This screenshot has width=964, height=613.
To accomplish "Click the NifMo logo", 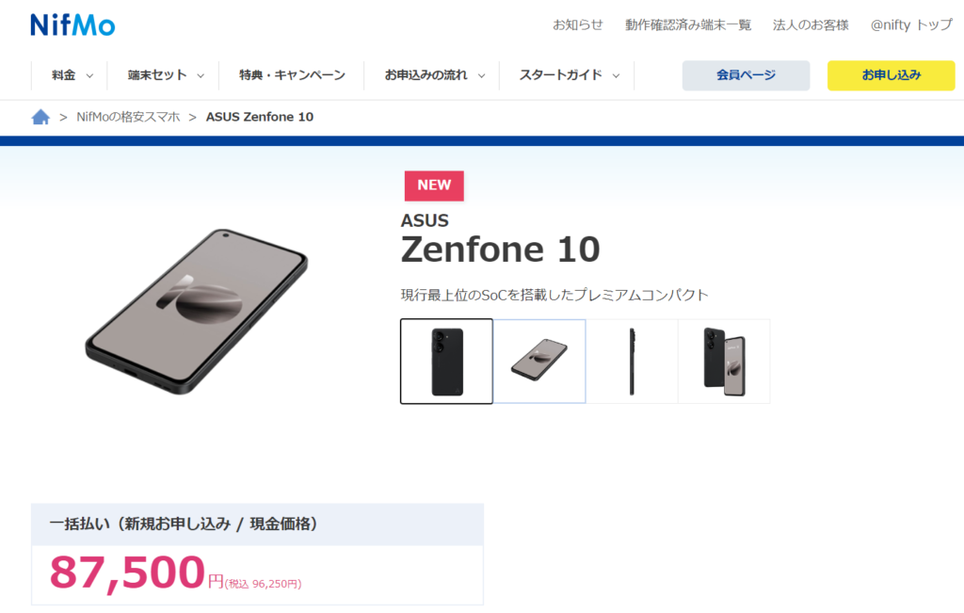I will coord(72,25).
